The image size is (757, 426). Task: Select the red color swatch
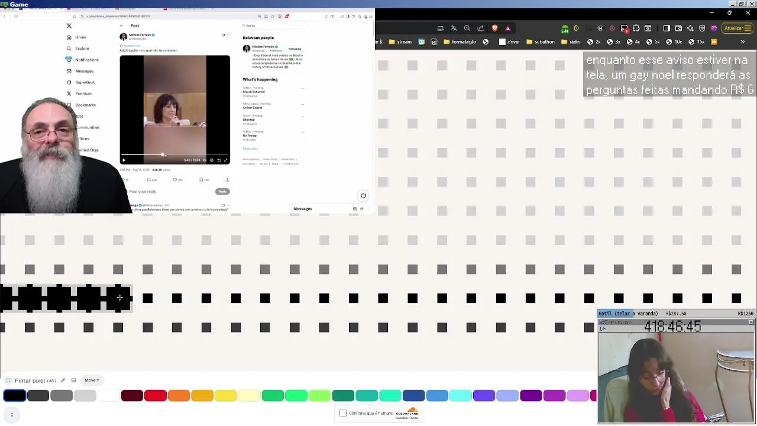click(x=156, y=396)
